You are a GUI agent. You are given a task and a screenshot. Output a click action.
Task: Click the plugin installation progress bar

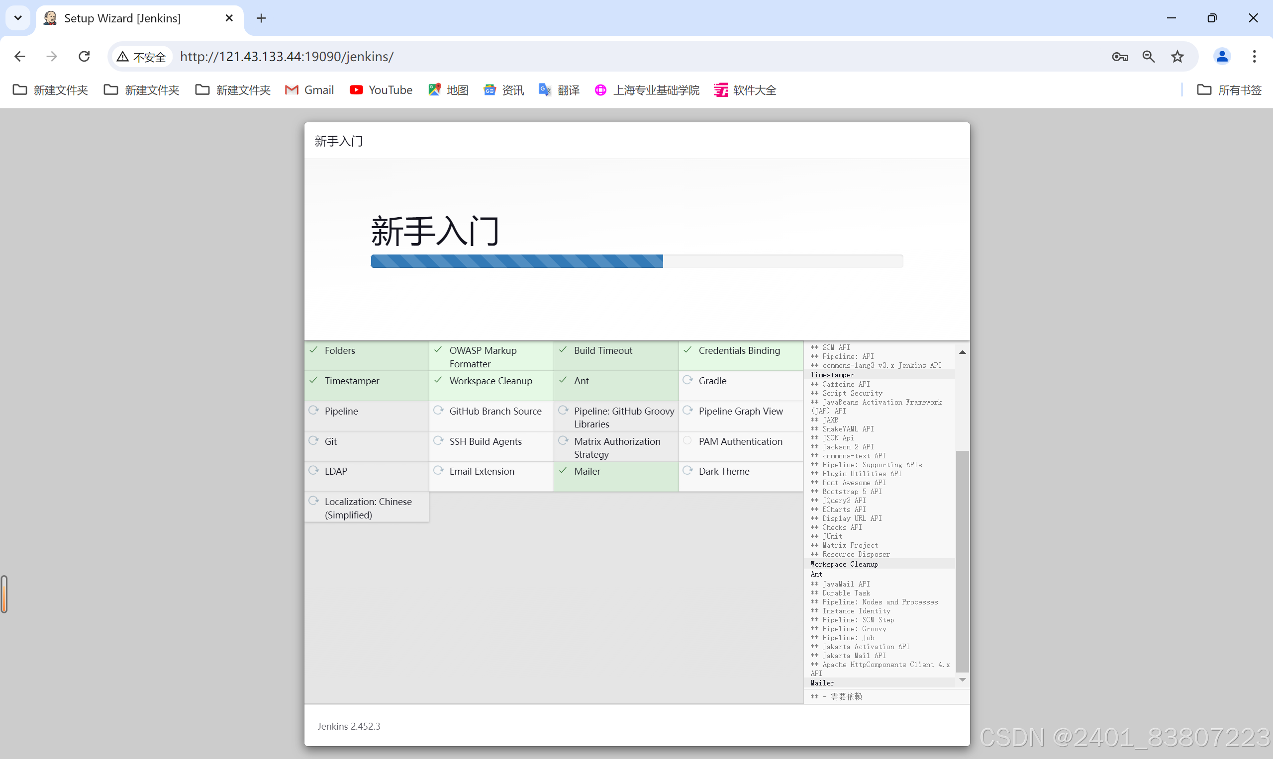click(636, 261)
